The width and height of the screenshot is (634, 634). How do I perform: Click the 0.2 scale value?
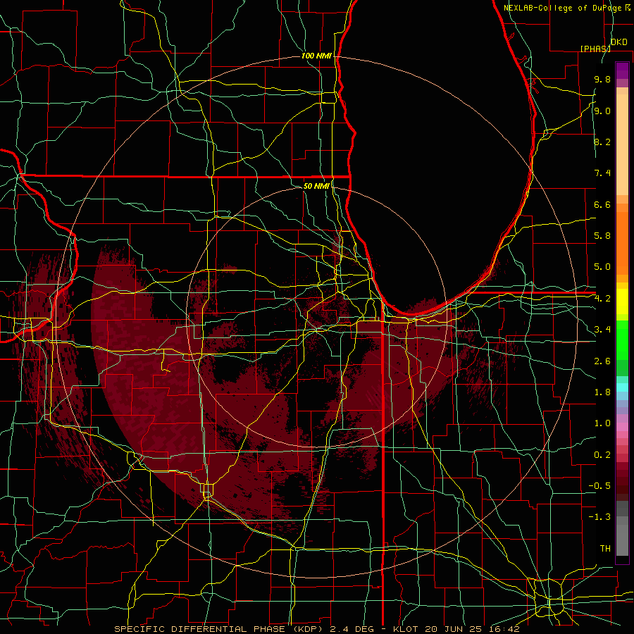[602, 455]
